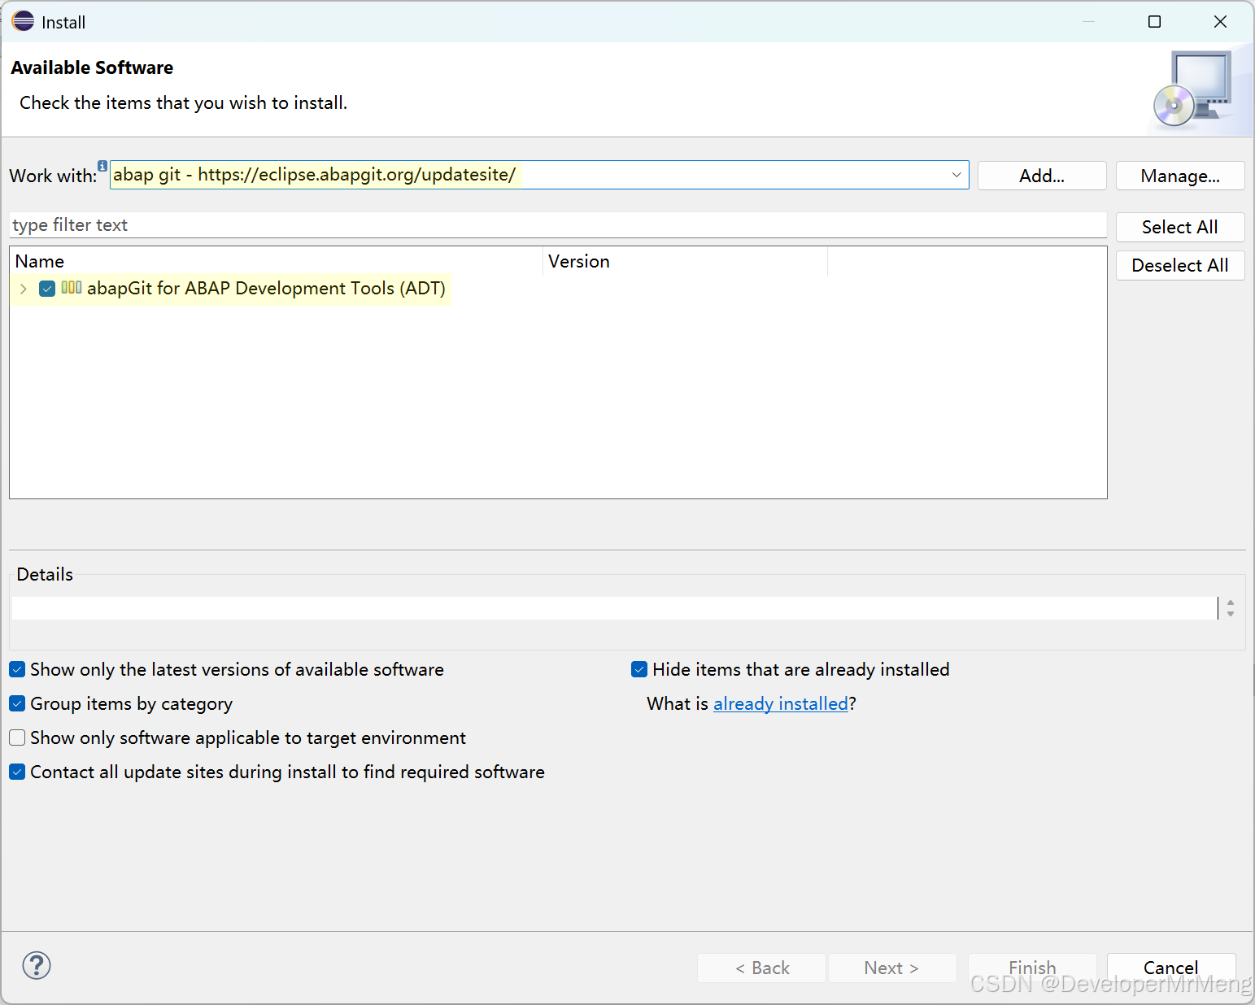Open the Work with site dropdown
The height and width of the screenshot is (1005, 1255).
point(957,175)
